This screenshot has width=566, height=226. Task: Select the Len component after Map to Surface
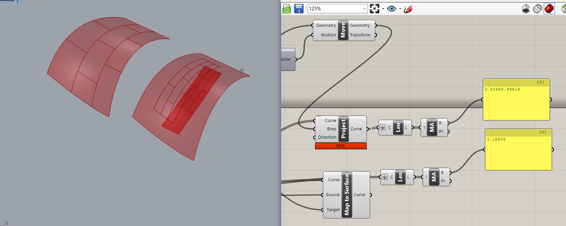coord(400,177)
